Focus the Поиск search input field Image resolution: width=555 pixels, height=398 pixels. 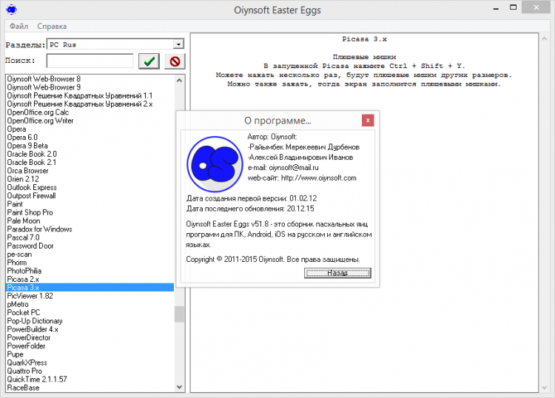90,61
